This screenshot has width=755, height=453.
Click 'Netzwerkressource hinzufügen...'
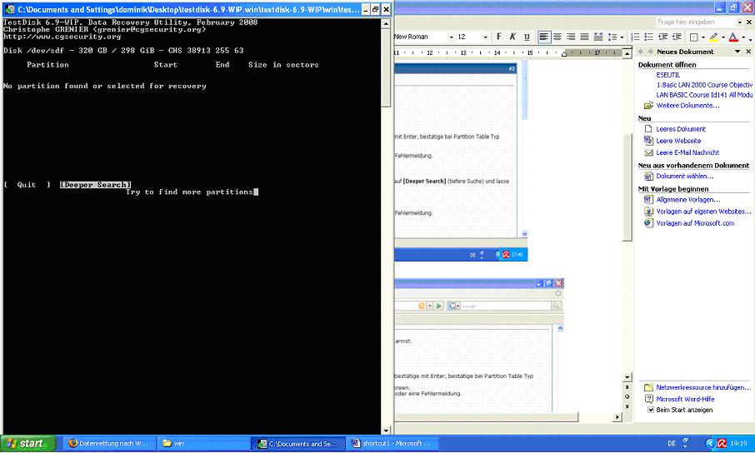[x=703, y=387]
